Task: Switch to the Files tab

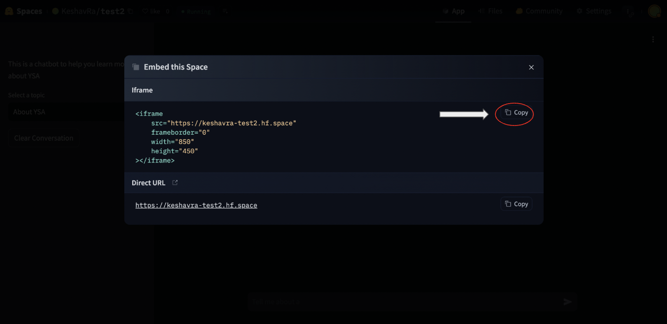Action: coord(490,11)
